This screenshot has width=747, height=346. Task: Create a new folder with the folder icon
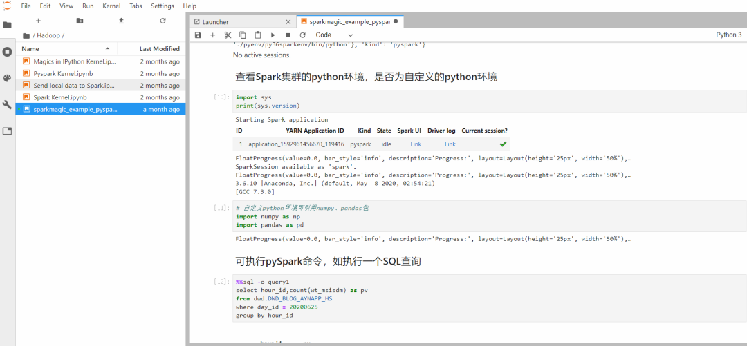tap(80, 21)
